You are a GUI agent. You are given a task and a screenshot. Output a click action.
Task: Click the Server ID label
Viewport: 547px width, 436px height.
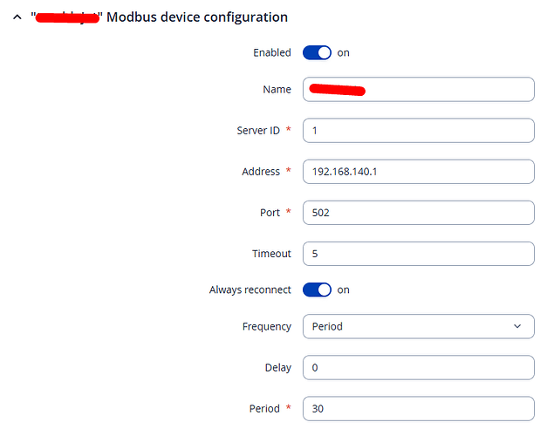coord(257,130)
